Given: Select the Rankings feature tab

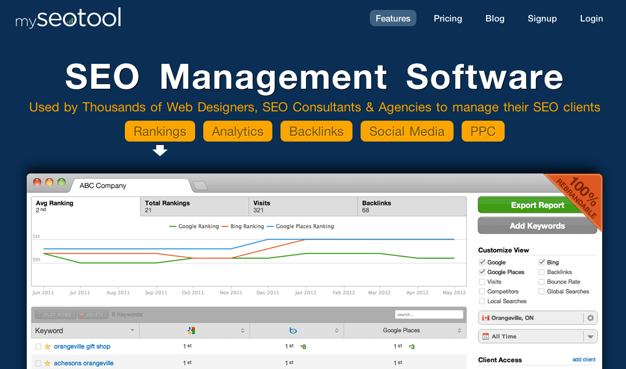Looking at the screenshot, I should pos(160,131).
